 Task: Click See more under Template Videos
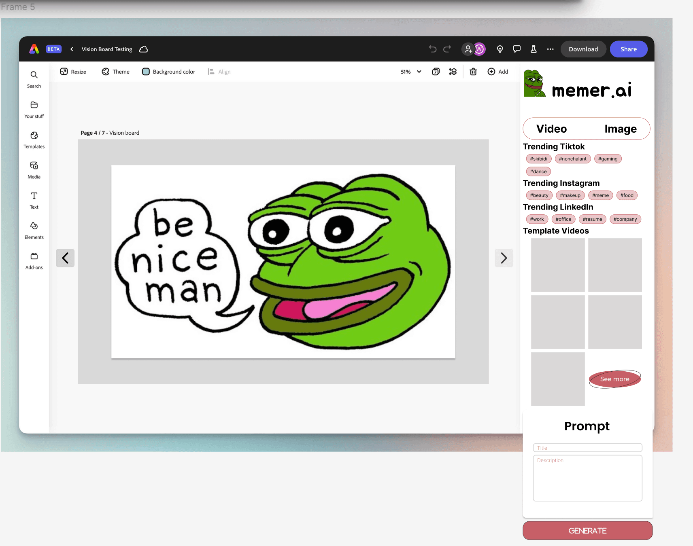click(614, 379)
